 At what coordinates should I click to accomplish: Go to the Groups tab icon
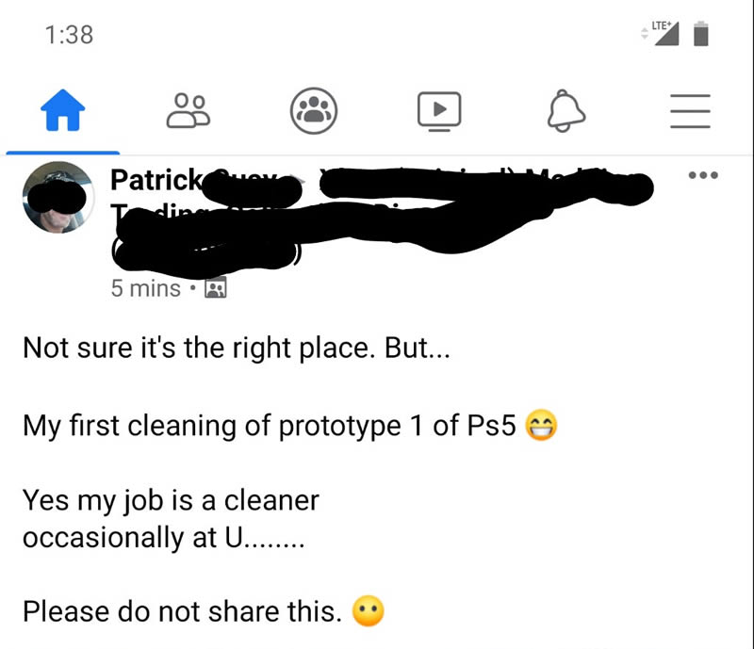[x=313, y=111]
